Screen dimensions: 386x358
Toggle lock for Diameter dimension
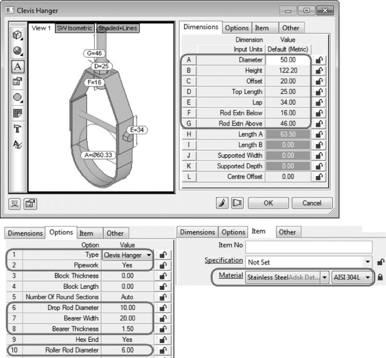pos(319,60)
